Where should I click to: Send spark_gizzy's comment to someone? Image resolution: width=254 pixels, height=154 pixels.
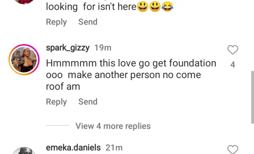[88, 102]
